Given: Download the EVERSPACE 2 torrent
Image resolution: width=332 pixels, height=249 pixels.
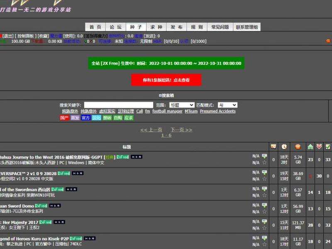Looking at the screenshot, I should pyautogui.click(x=264, y=172).
